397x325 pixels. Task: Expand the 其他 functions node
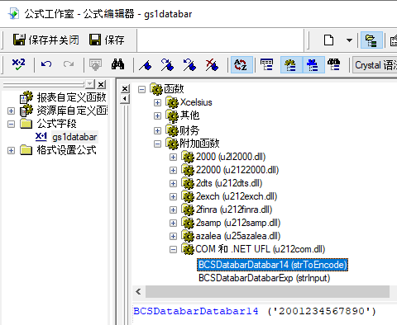tap(157, 115)
